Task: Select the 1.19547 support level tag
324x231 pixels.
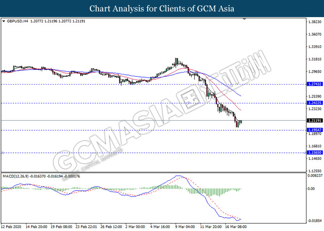Action: pyautogui.click(x=314, y=130)
